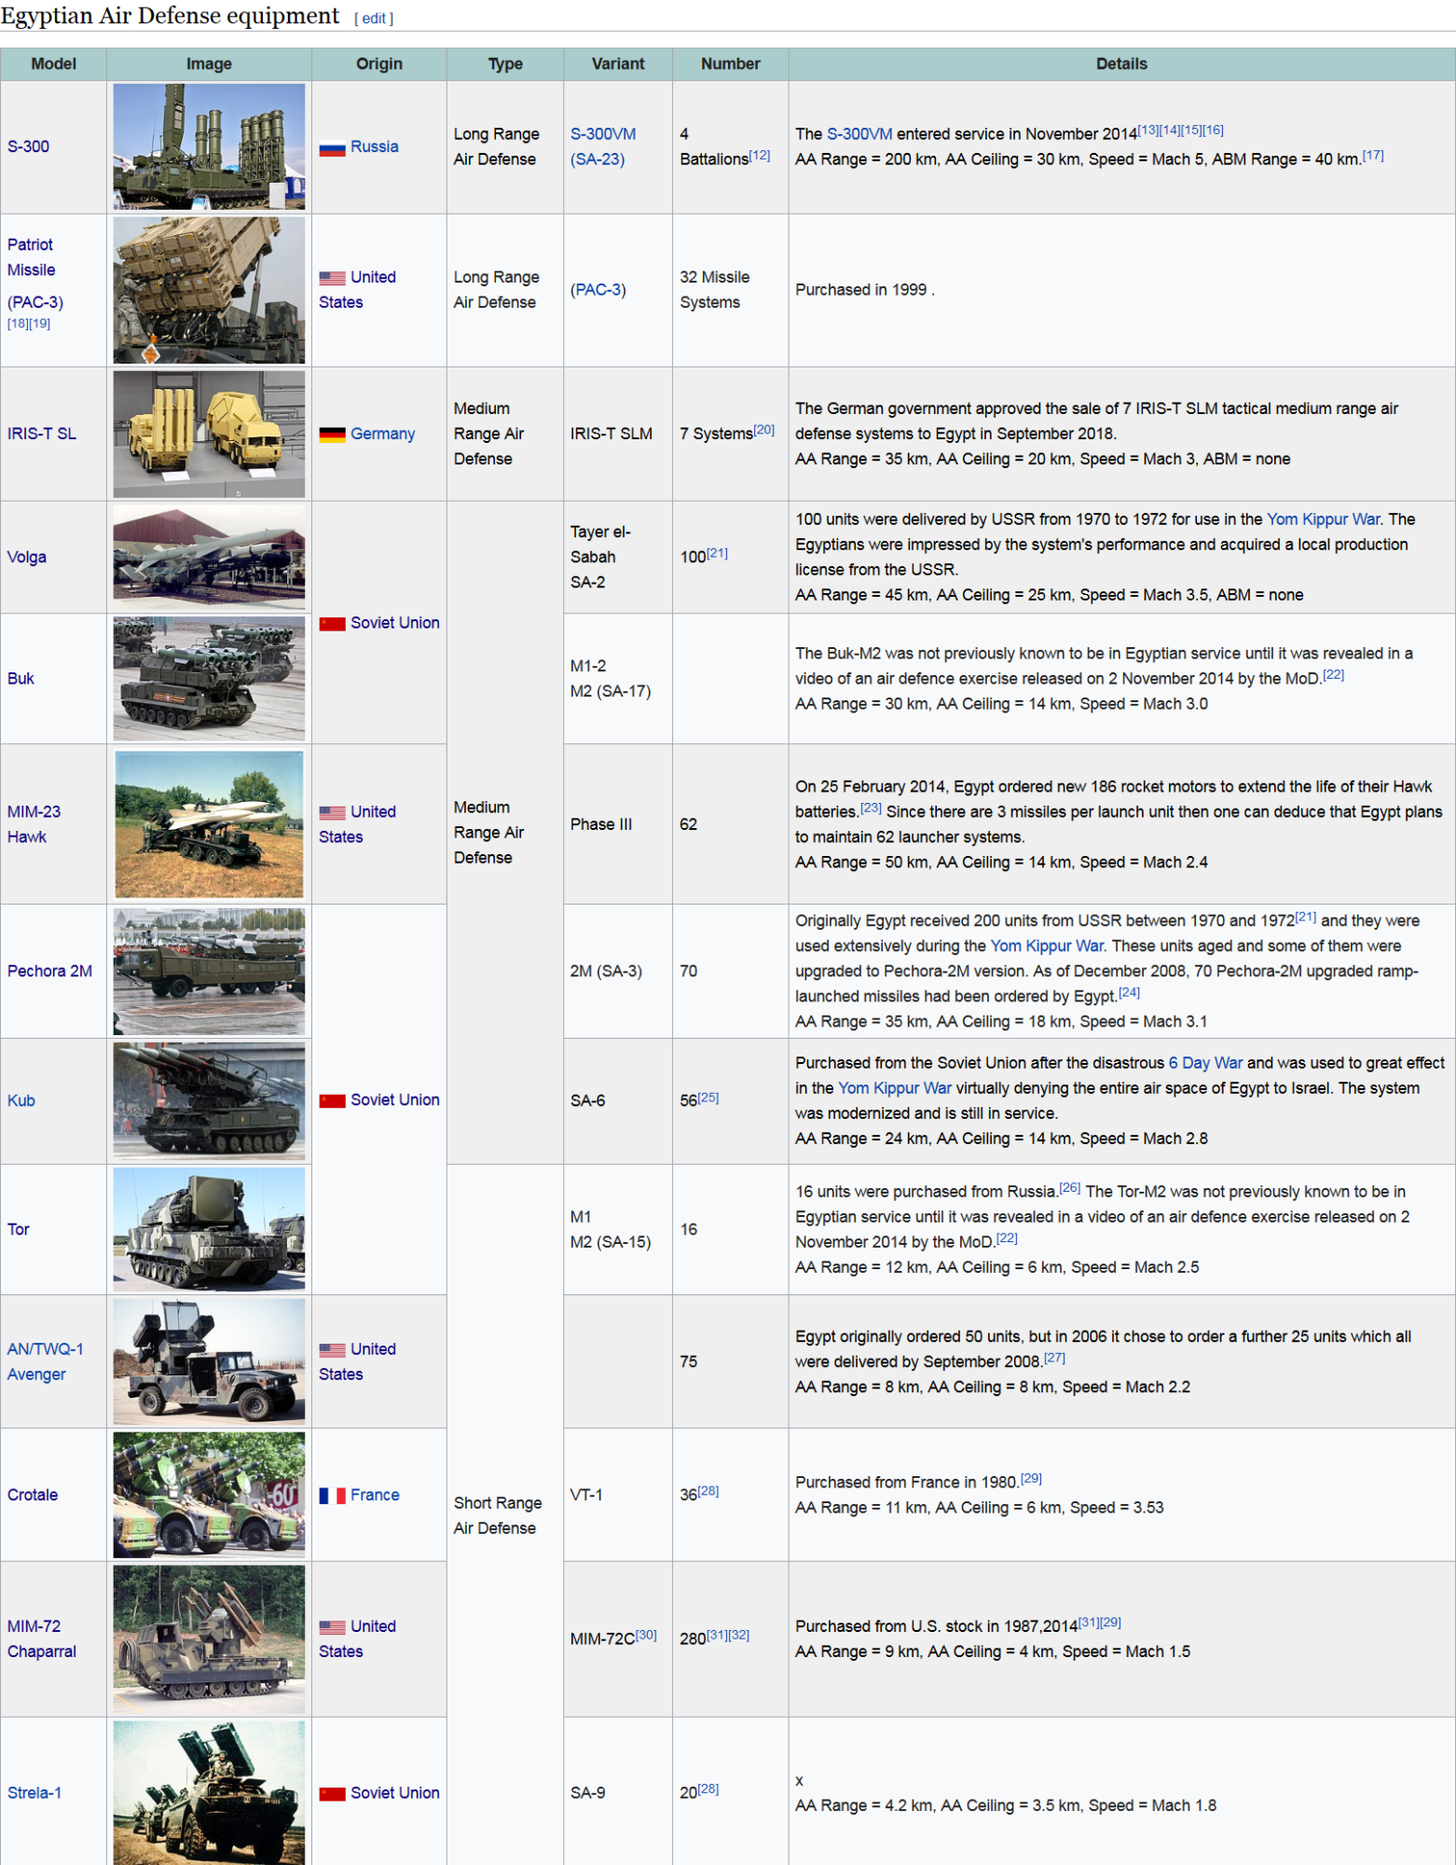1456x1865 pixels.
Task: Open the 6 Day War link
Action: click(x=1205, y=1063)
